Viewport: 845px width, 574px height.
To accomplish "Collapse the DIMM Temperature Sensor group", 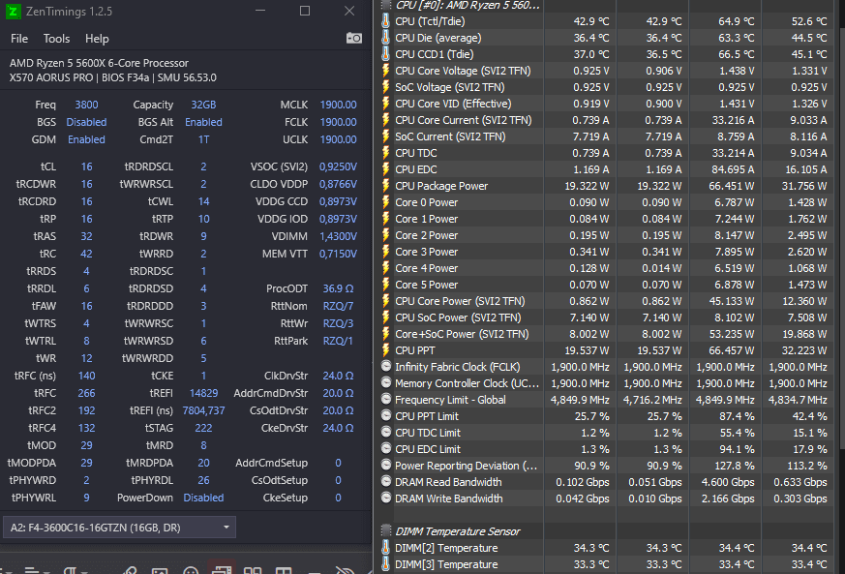I will tap(386, 530).
